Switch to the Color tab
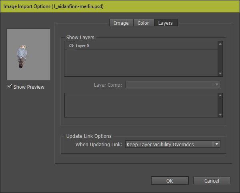This screenshot has width=240, height=193. 143,23
